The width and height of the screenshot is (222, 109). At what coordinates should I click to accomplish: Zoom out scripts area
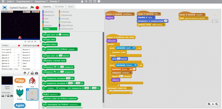pos(209,104)
